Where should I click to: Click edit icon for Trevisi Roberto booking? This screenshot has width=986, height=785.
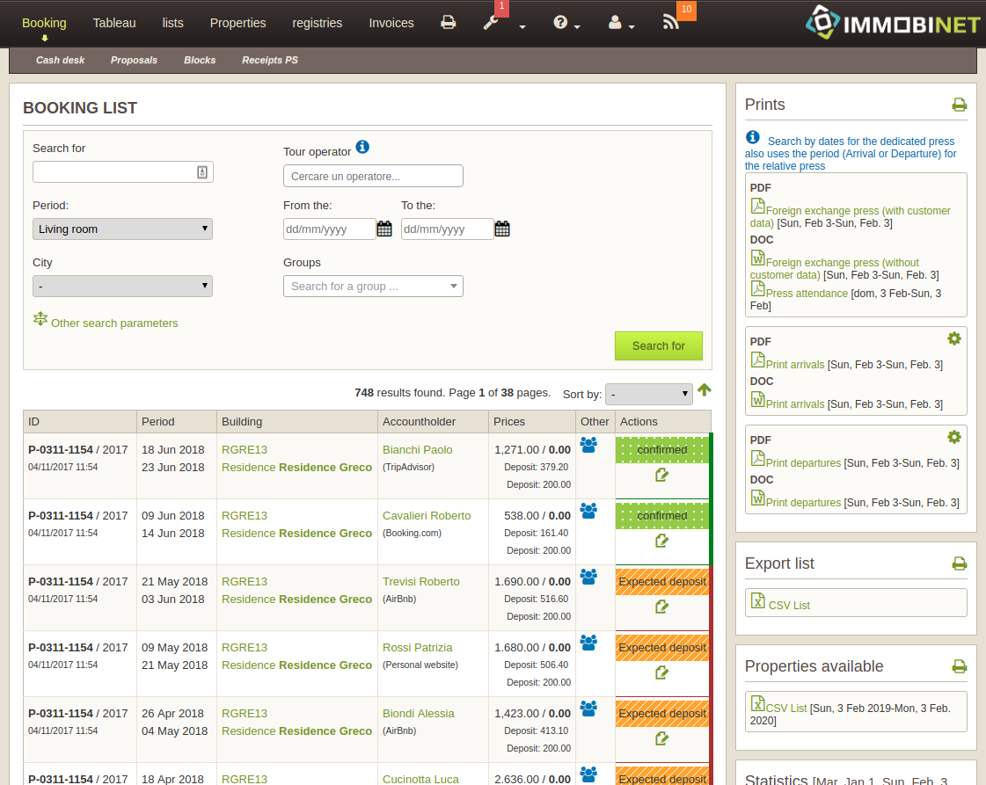661,607
